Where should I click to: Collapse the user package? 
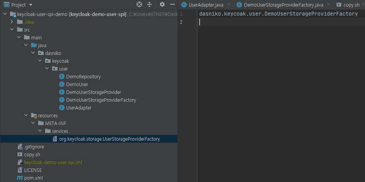(x=47, y=69)
